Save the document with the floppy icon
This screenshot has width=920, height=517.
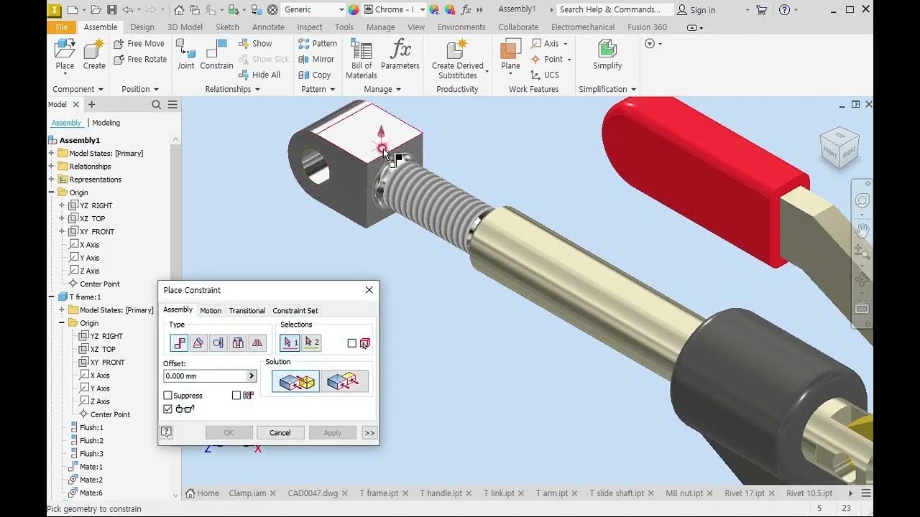pos(111,9)
